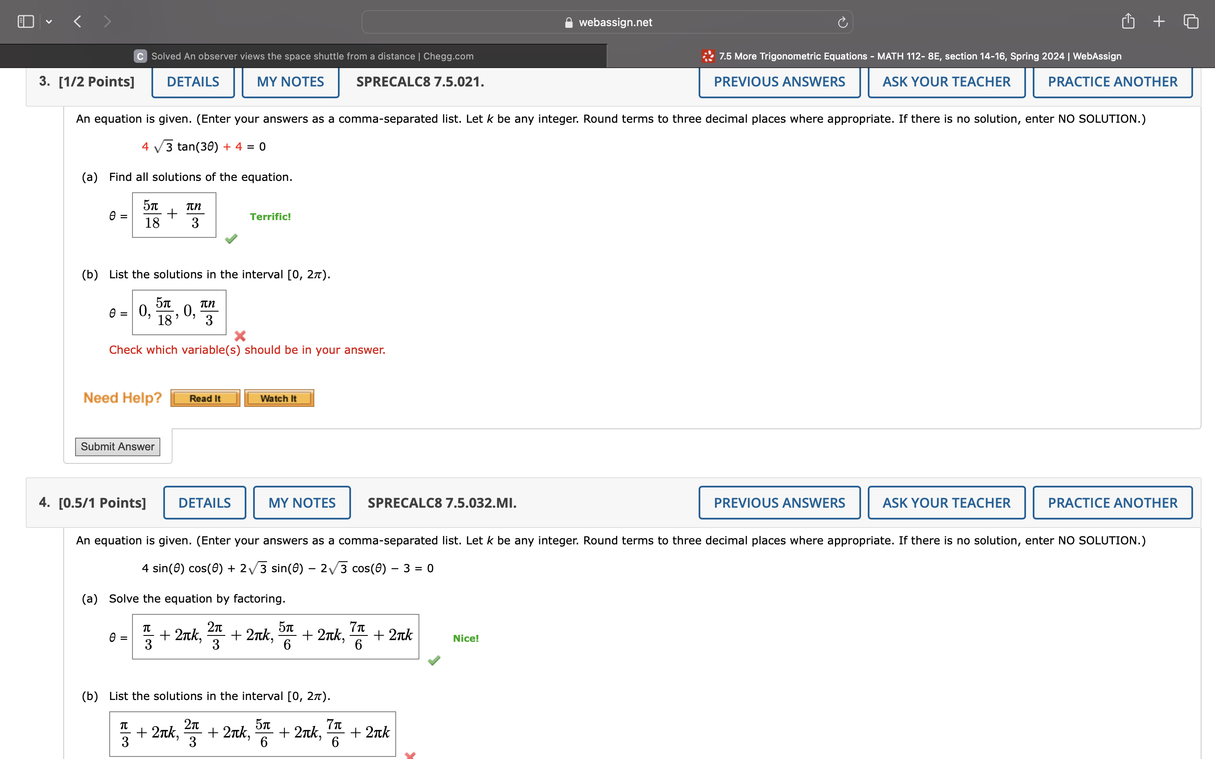Click ASK YOUR TEACHER for question 4
This screenshot has width=1215, height=759.
(x=946, y=503)
